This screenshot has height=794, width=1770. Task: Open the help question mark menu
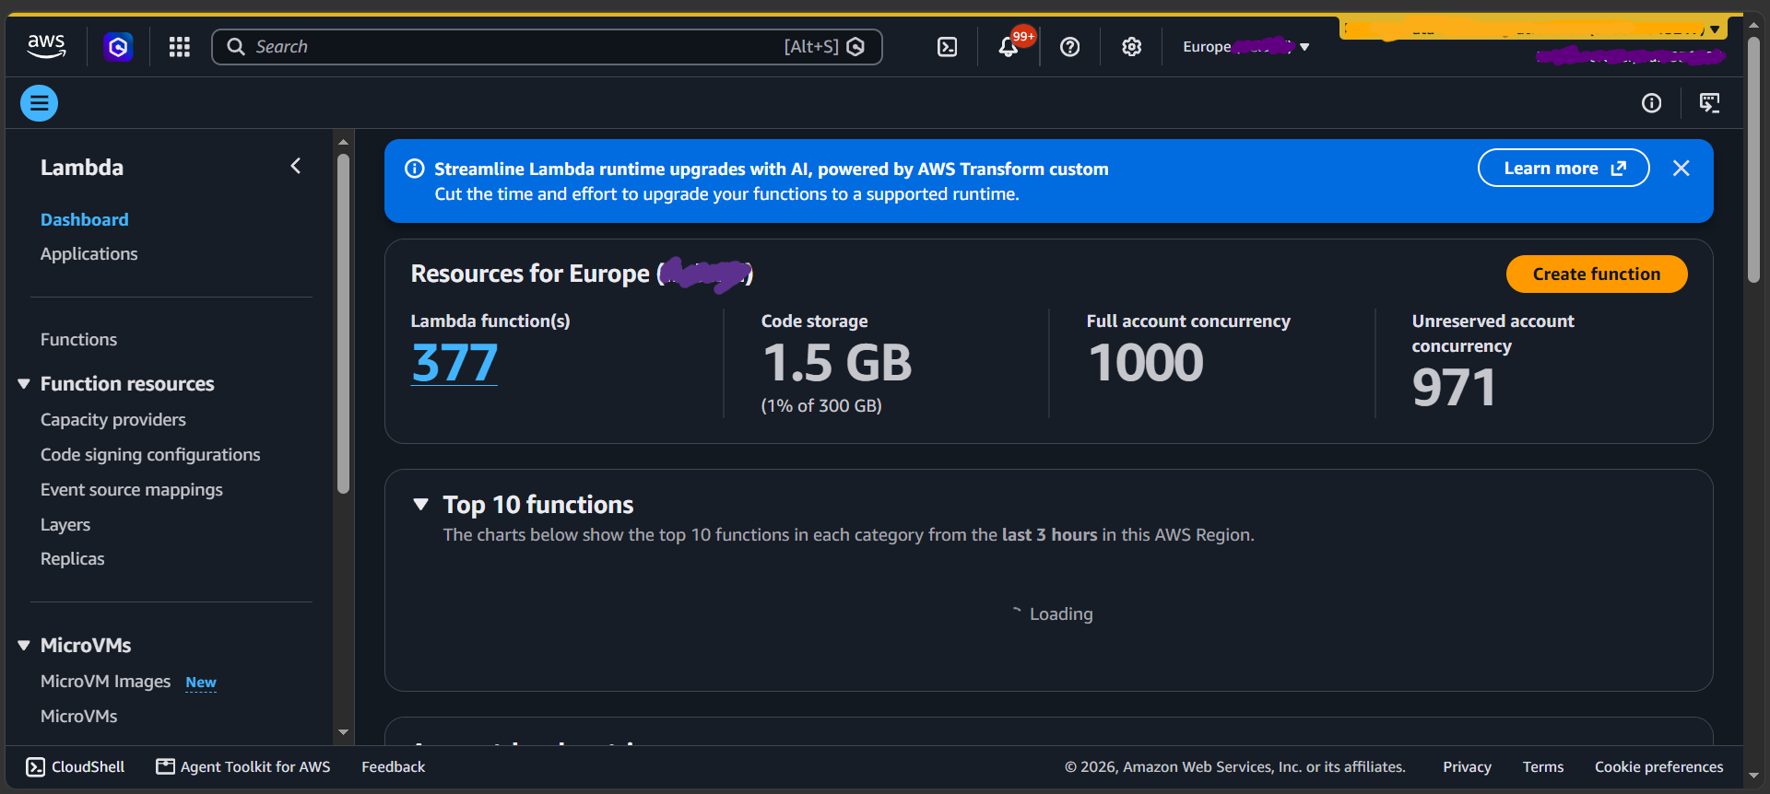(x=1069, y=46)
